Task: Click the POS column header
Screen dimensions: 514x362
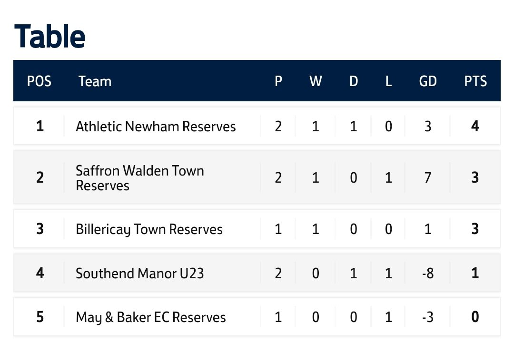Action: 39,81
